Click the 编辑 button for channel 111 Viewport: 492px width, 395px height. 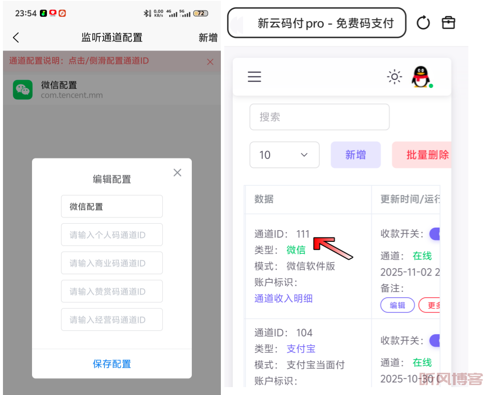point(397,305)
